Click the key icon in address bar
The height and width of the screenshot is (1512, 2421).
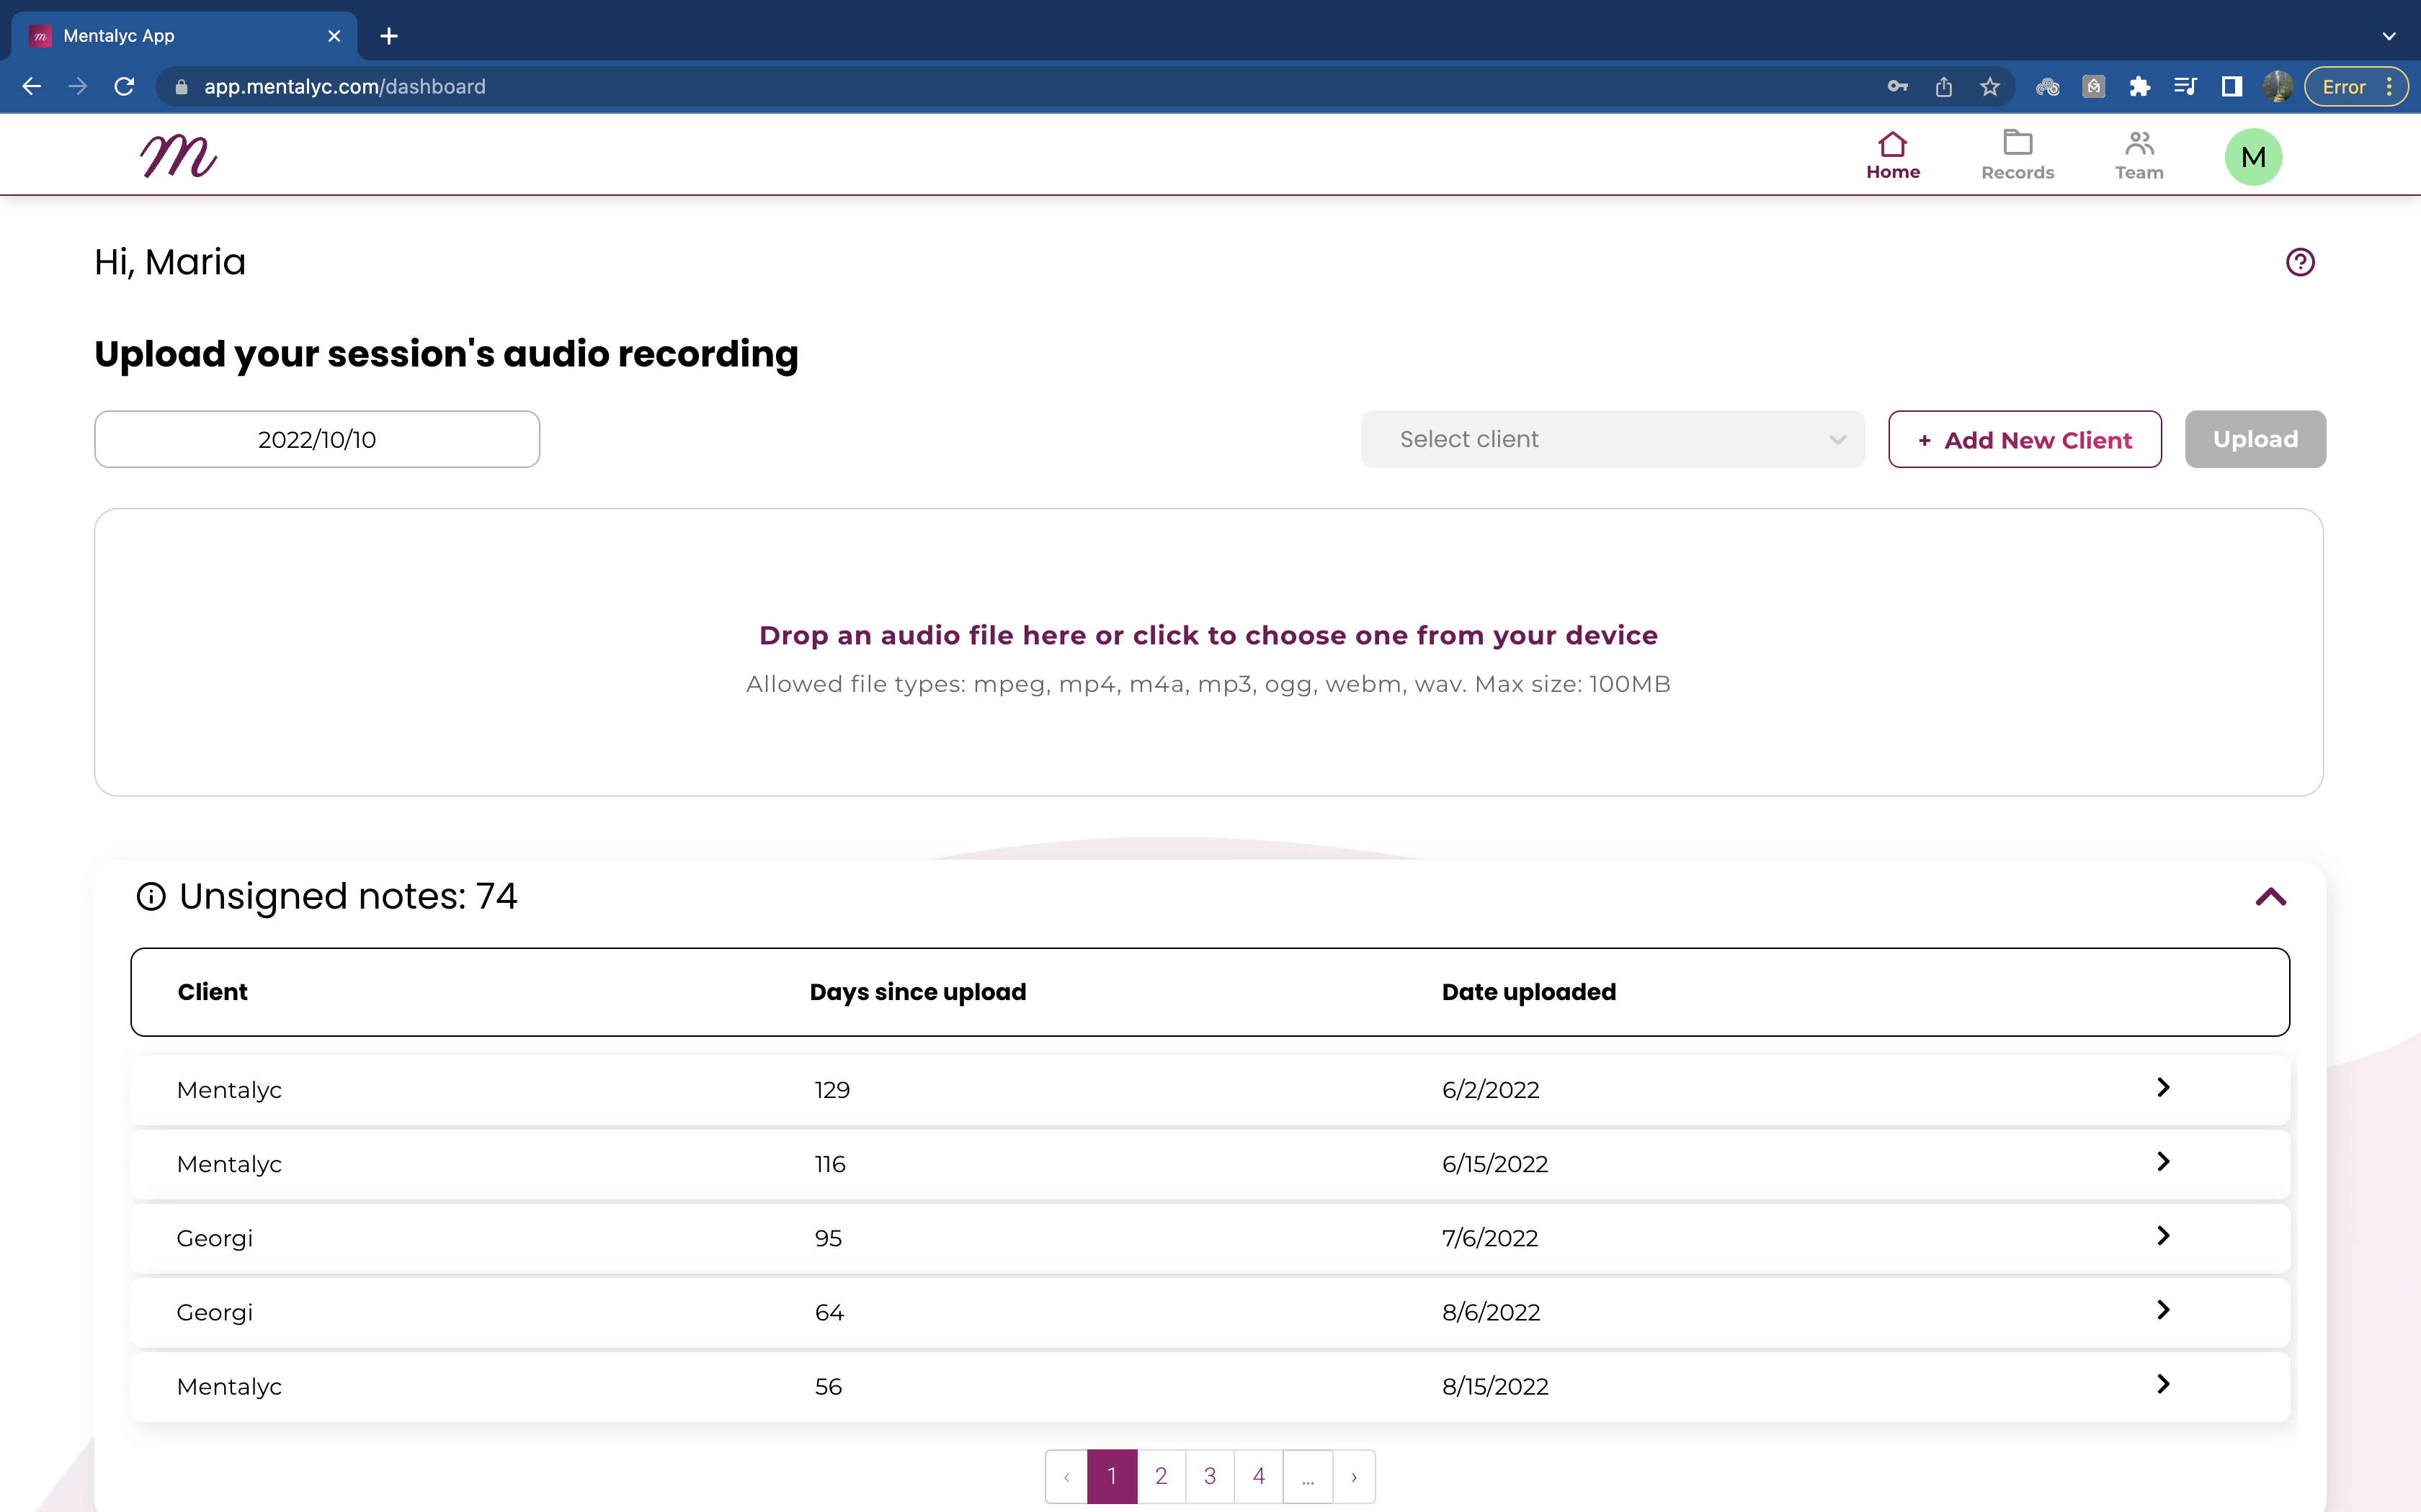click(x=1898, y=86)
